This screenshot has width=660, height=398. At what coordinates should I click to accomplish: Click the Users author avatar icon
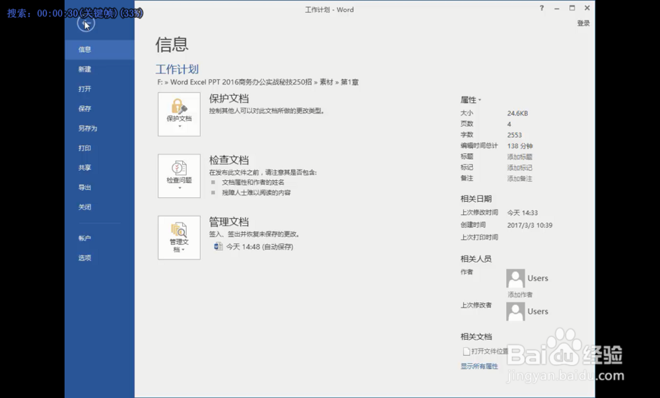[x=515, y=278]
